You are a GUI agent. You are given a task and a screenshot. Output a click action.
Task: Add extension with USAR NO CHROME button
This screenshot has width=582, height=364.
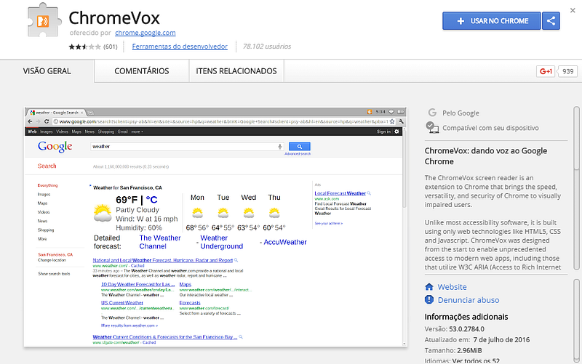(492, 21)
